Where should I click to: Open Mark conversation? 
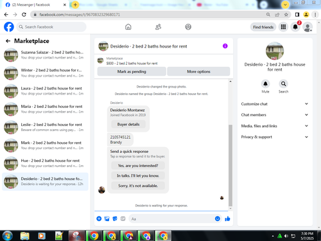tap(45, 145)
